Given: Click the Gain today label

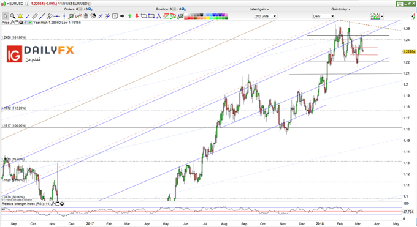Looking at the screenshot, I should coord(341,9).
